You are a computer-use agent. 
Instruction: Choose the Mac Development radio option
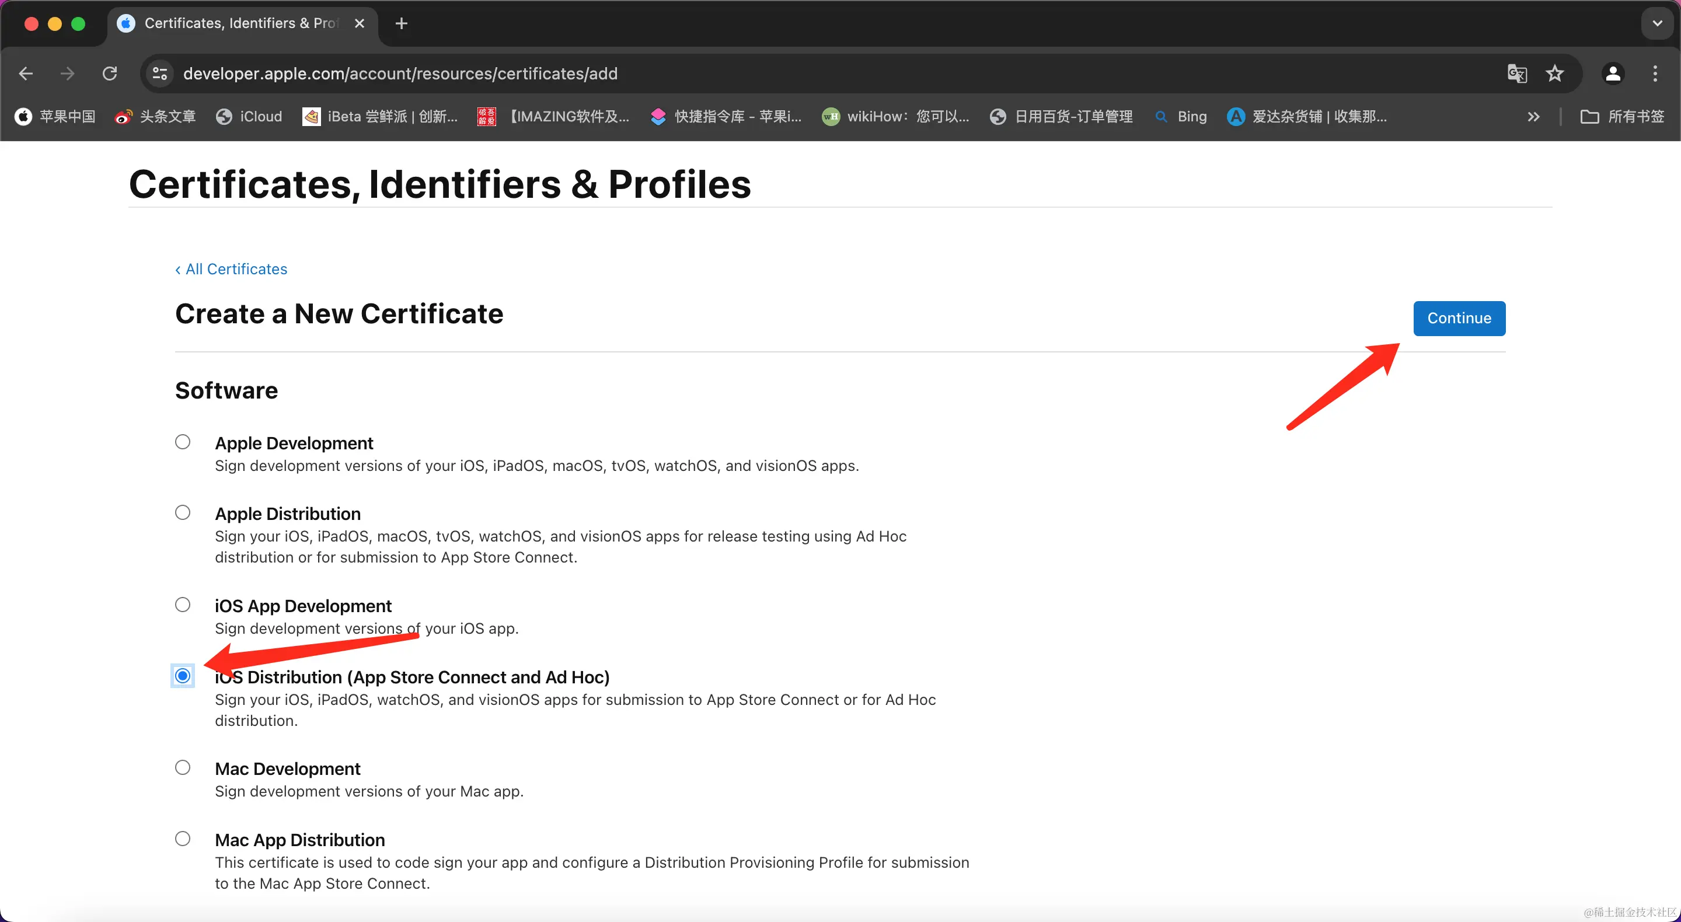coord(183,768)
